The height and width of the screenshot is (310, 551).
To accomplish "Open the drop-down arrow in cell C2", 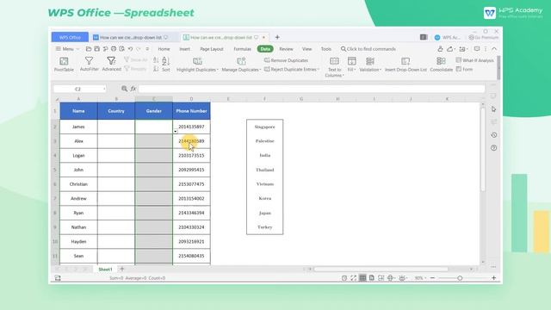I will coord(176,132).
